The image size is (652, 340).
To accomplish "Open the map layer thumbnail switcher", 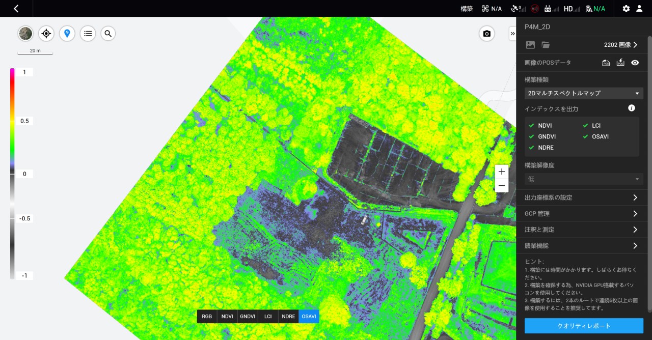I will point(25,34).
